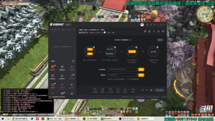The height and width of the screenshot is (121, 215).
Task: Add camera source (摄像头)
Action: [103, 90]
